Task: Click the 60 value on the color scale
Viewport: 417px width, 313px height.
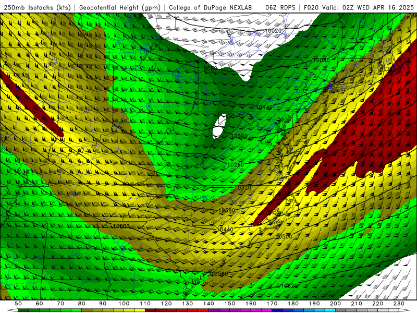Action: [40, 304]
